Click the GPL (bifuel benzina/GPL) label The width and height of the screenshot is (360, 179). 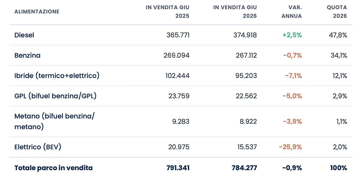[55, 96]
